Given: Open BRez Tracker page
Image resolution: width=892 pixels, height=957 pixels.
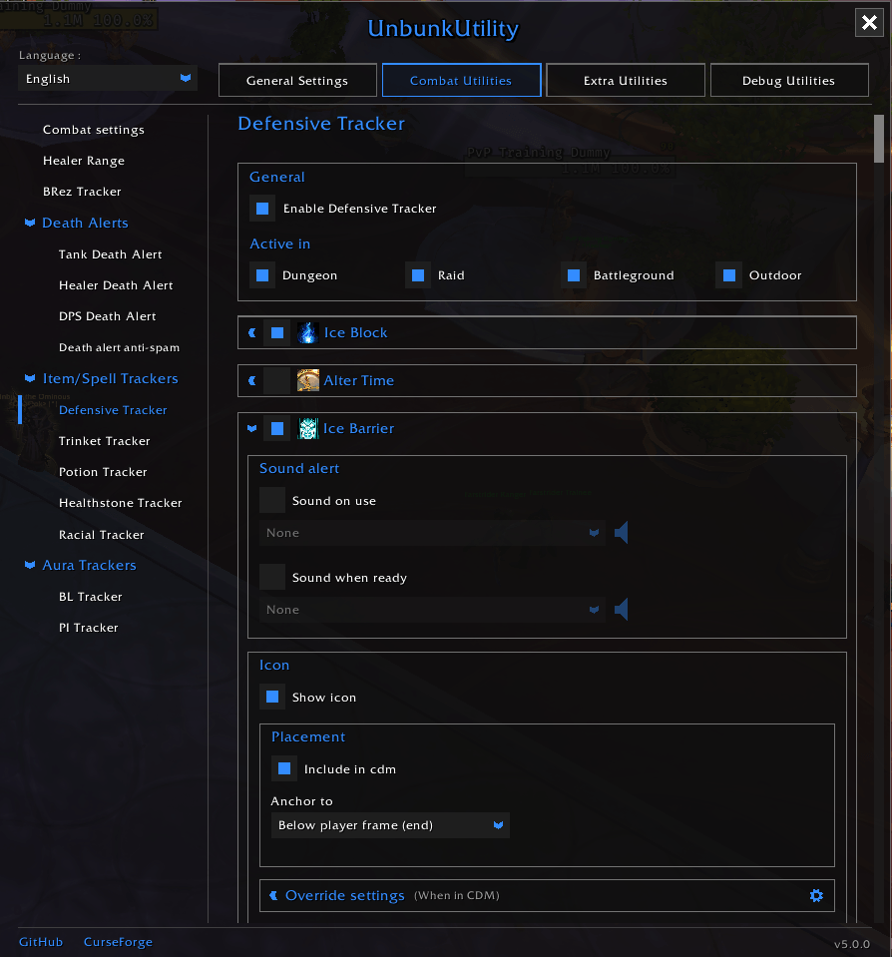Looking at the screenshot, I should (82, 192).
